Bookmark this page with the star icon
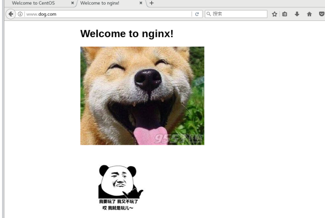Viewport: 325px width, 218px height. point(274,14)
